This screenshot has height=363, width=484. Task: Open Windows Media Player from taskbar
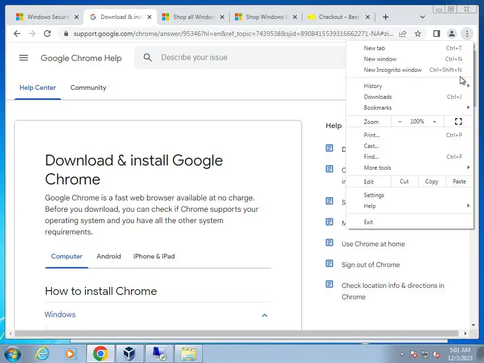point(70,354)
